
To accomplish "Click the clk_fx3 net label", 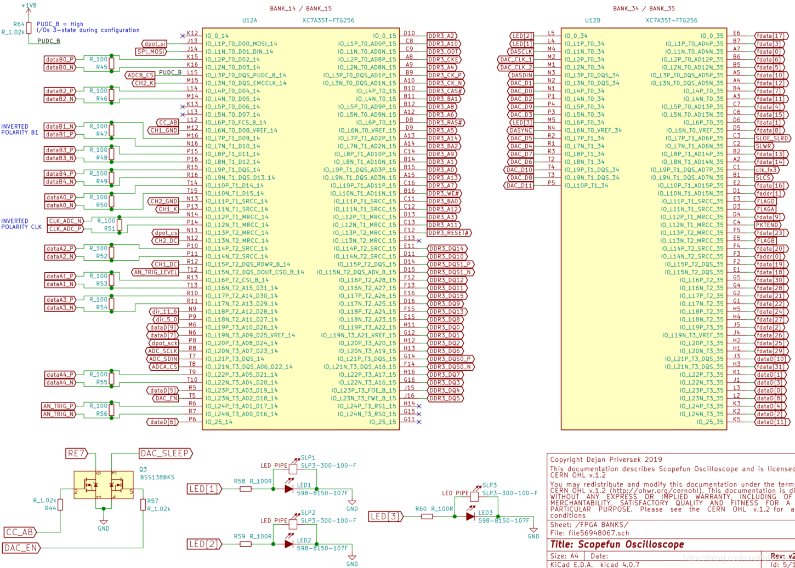I will click(767, 170).
